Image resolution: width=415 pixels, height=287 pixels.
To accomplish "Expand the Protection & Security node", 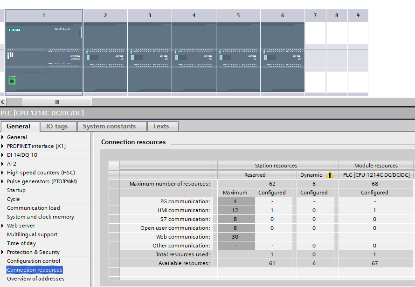I will (3, 252).
